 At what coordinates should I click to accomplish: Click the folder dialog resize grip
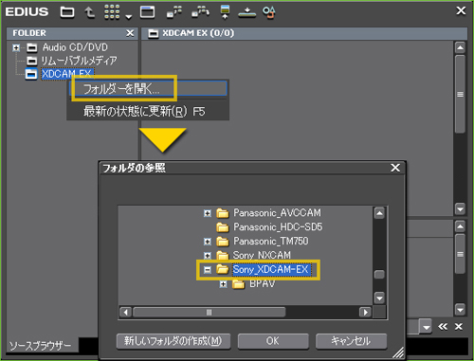[x=398, y=352]
